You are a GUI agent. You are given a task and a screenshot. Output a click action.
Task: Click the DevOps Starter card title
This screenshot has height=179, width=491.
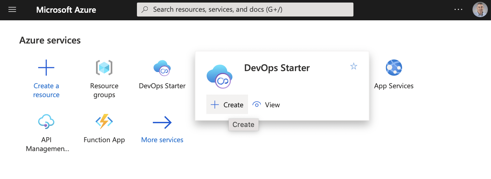(x=277, y=68)
